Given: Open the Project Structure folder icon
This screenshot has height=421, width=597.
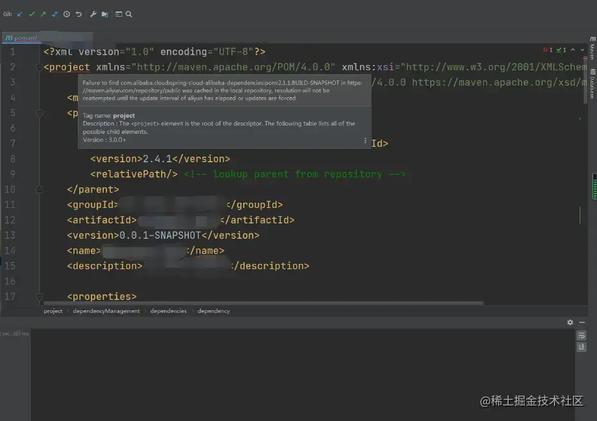Looking at the screenshot, I should click(105, 14).
